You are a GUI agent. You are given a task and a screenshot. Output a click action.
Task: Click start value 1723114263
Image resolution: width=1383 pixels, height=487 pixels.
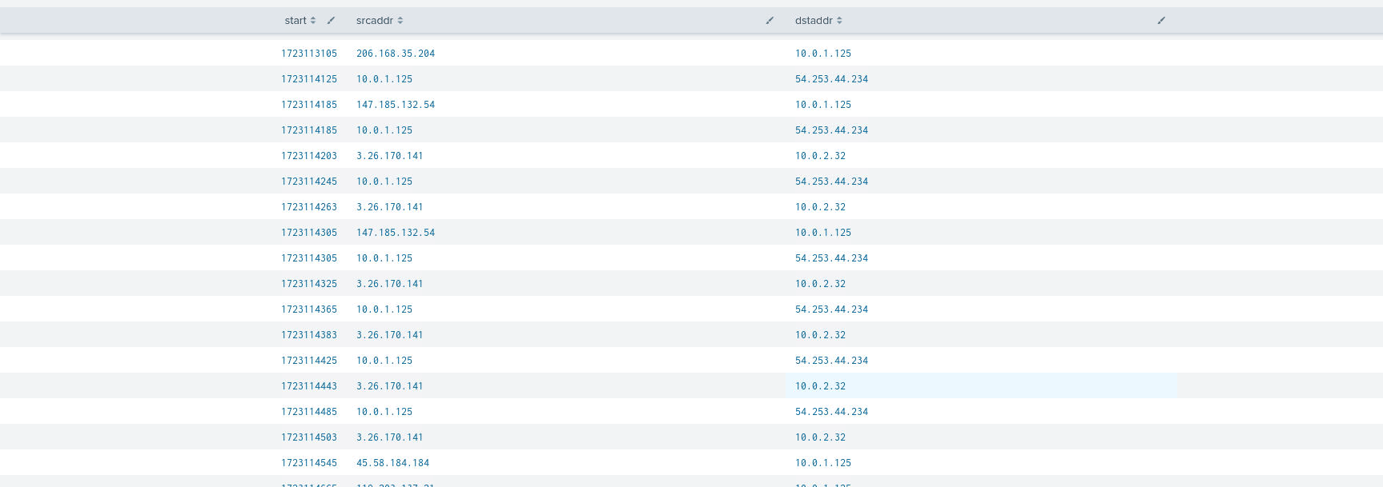(x=309, y=207)
